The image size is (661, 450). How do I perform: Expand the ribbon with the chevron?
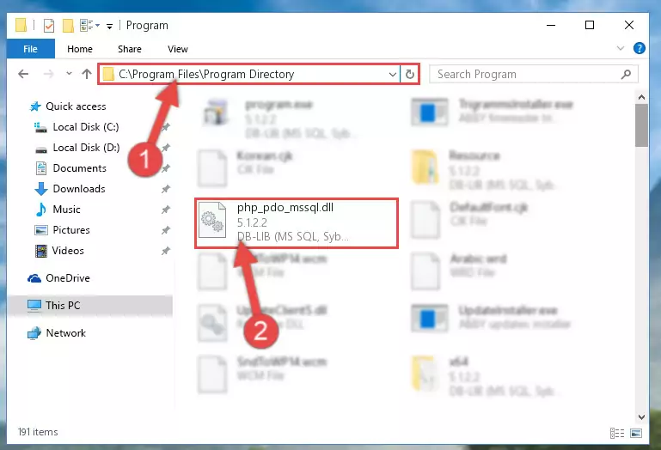click(620, 48)
